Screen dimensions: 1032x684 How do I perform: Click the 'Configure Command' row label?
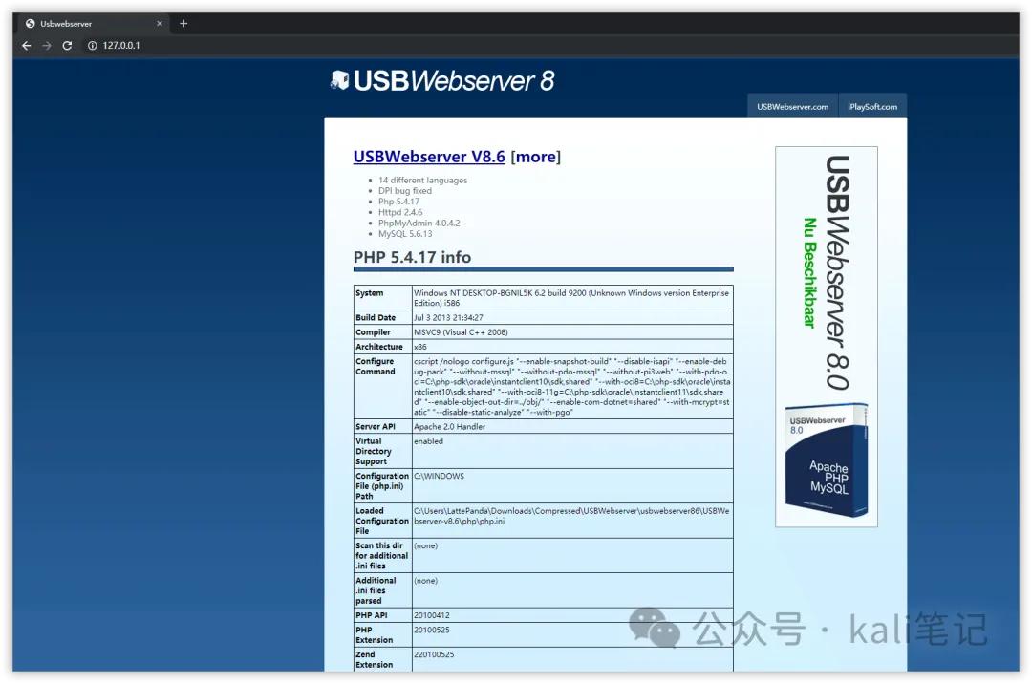coord(376,366)
